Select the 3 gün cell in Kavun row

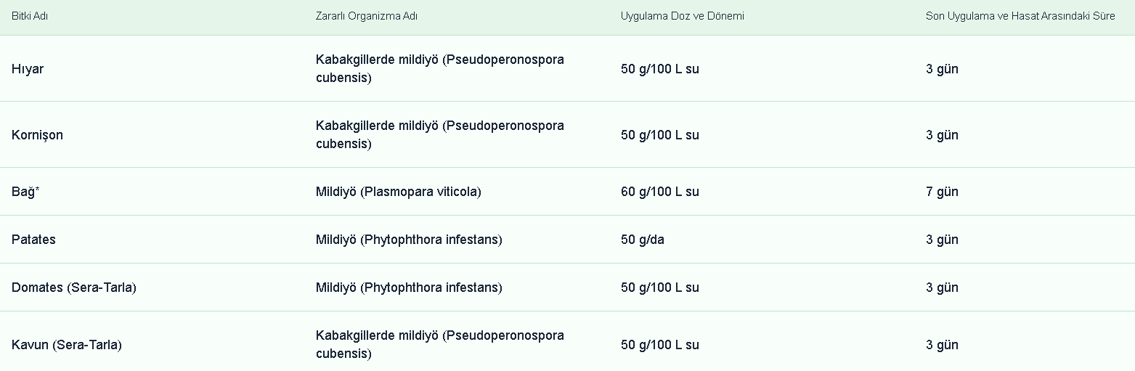(942, 345)
